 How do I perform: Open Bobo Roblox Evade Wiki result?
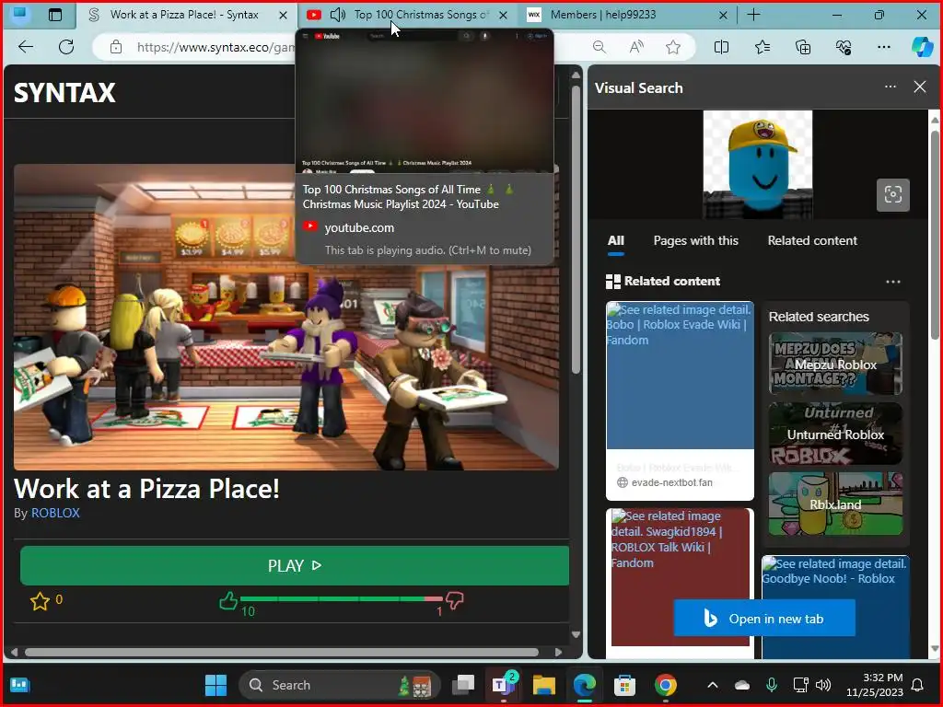coord(680,401)
